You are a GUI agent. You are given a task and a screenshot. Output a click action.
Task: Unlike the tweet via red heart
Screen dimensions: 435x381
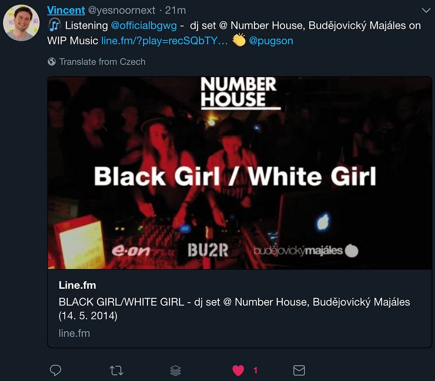(x=238, y=371)
